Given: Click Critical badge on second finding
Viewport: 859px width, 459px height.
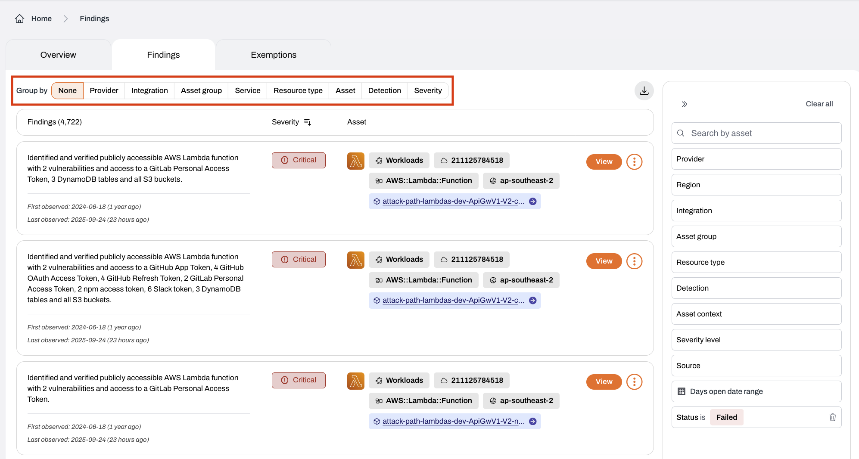Looking at the screenshot, I should [x=299, y=260].
